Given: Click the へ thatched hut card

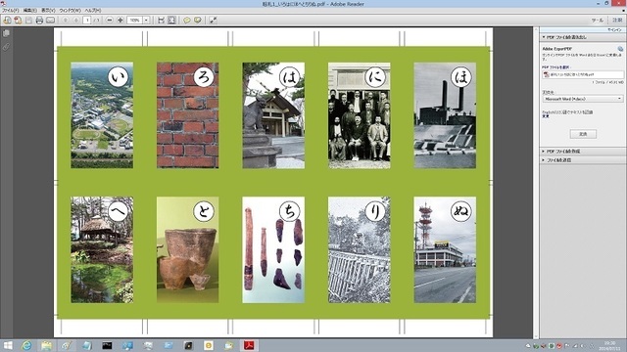Looking at the screenshot, I should click(x=102, y=249).
